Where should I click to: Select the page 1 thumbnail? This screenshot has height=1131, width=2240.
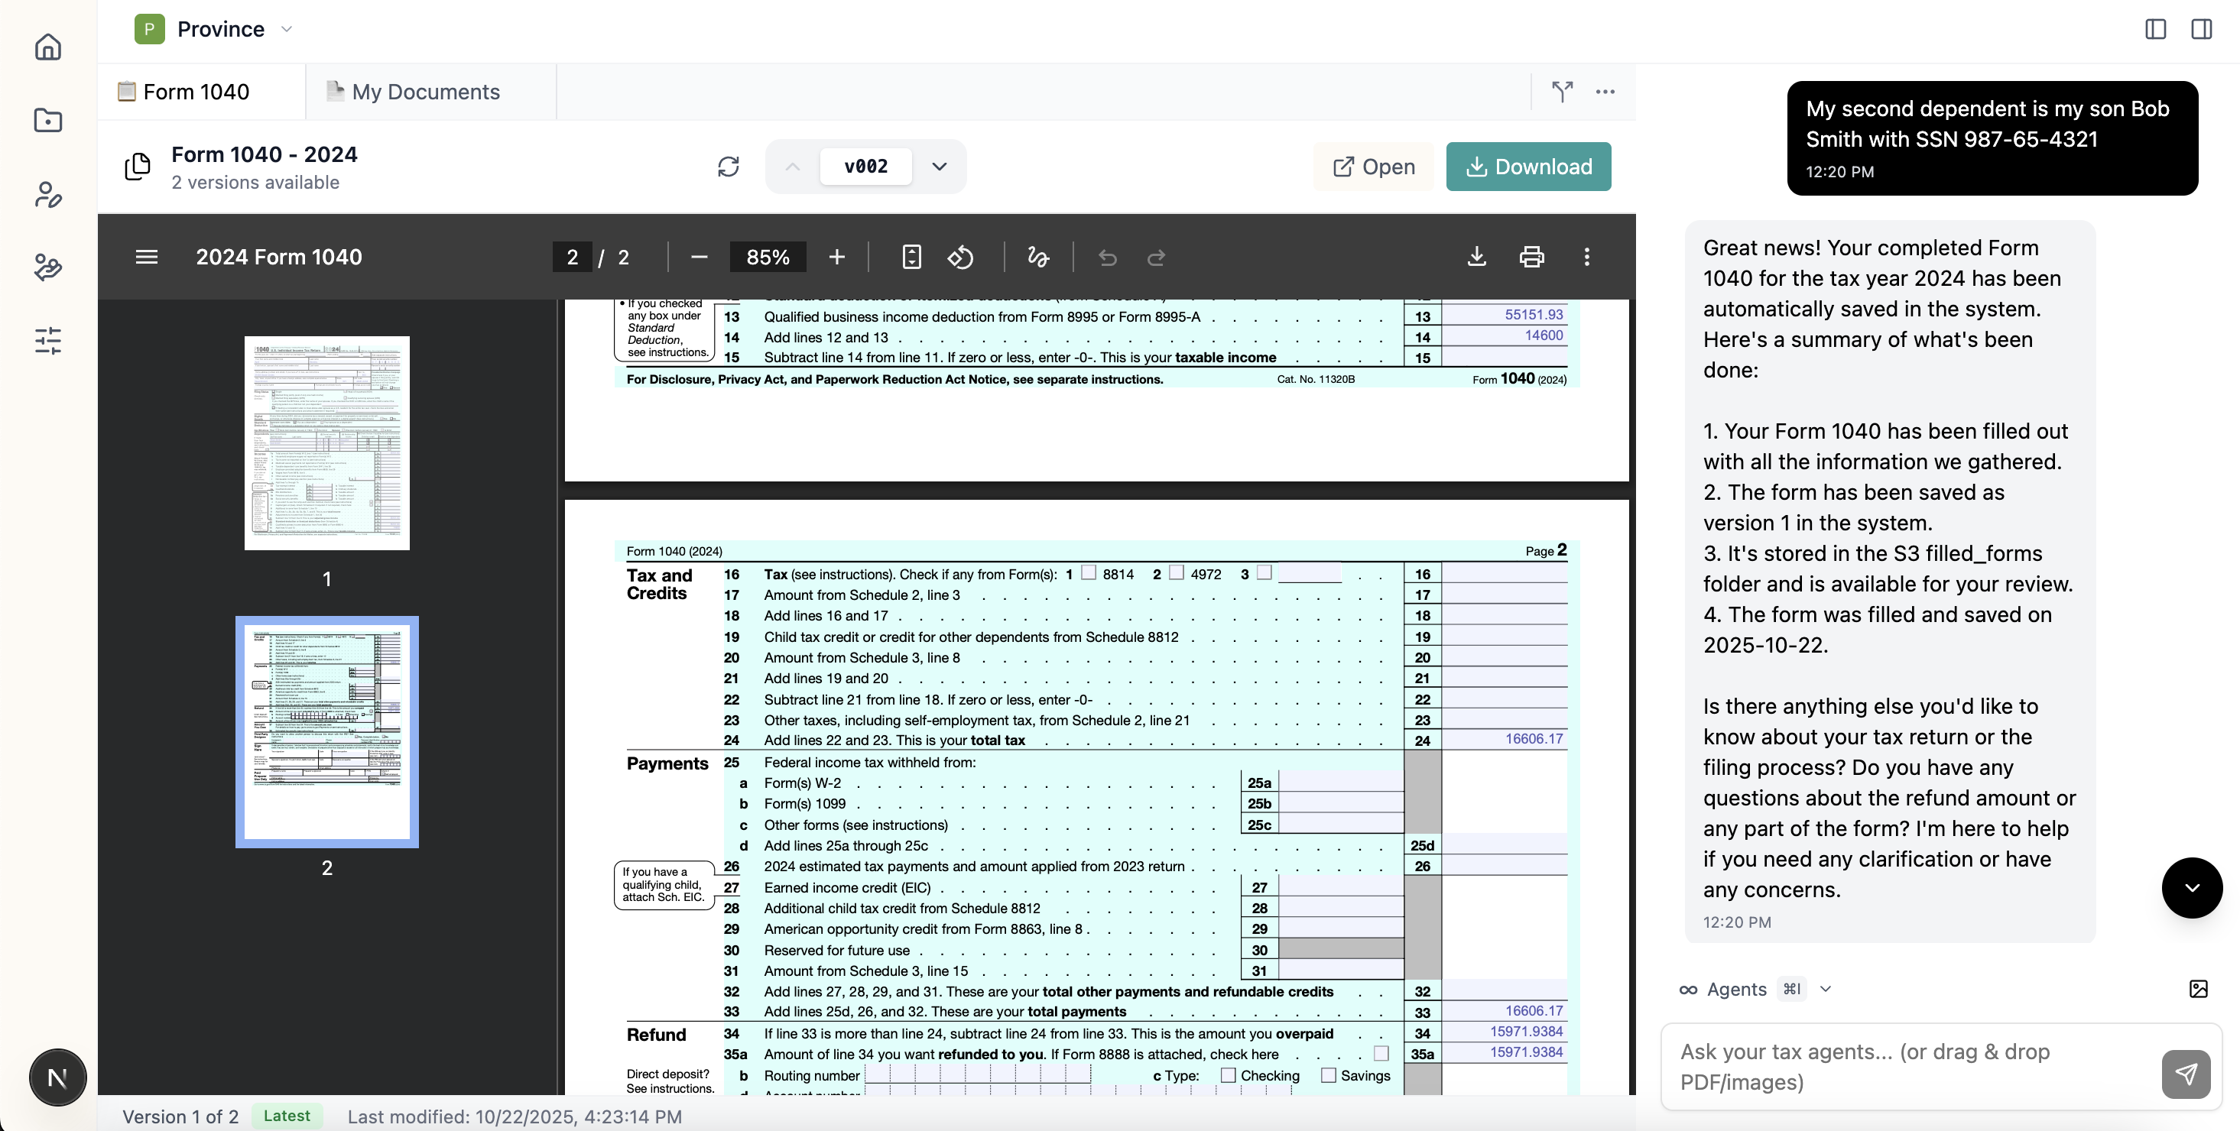[x=326, y=443]
